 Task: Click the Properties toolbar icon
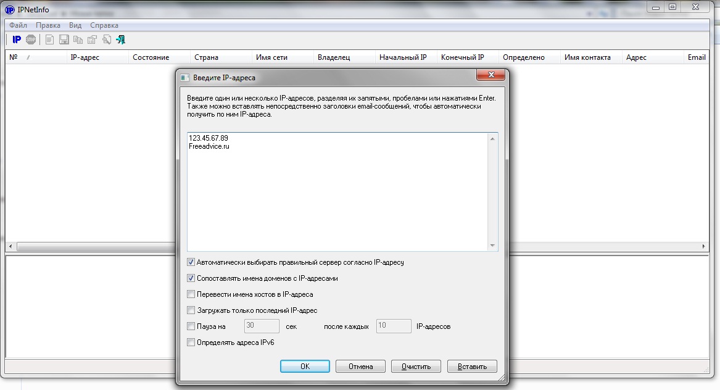93,39
